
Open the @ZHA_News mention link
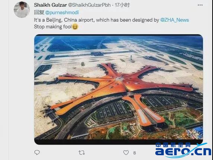175,20
